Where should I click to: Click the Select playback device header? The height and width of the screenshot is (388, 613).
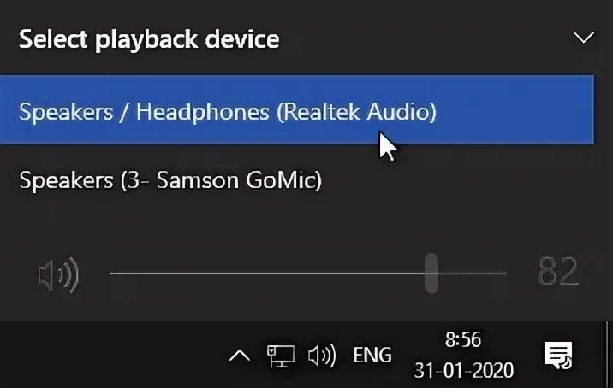[149, 39]
